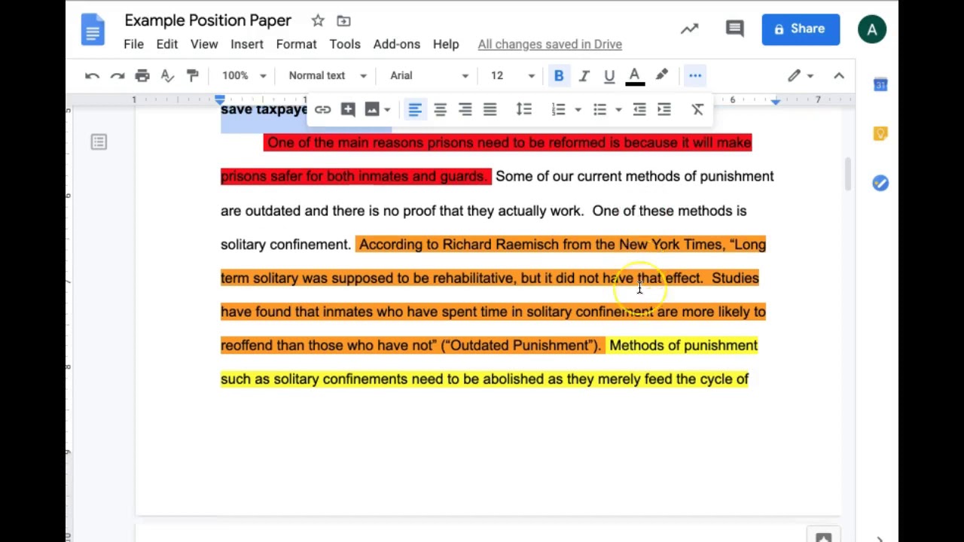
Task: Open line spacing options
Action: coord(523,110)
